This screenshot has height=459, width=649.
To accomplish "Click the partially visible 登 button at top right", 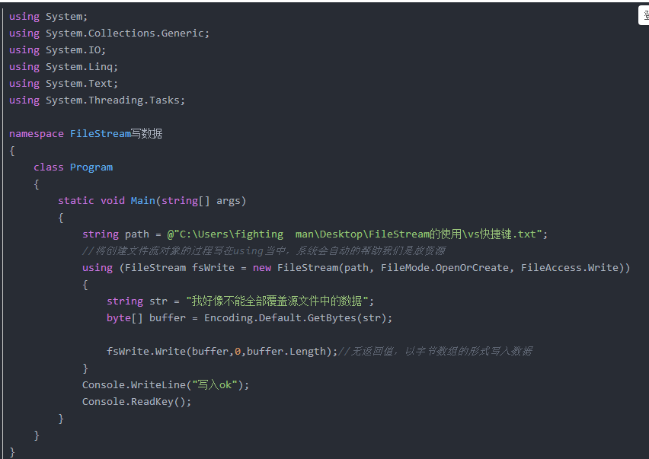I will (x=644, y=15).
